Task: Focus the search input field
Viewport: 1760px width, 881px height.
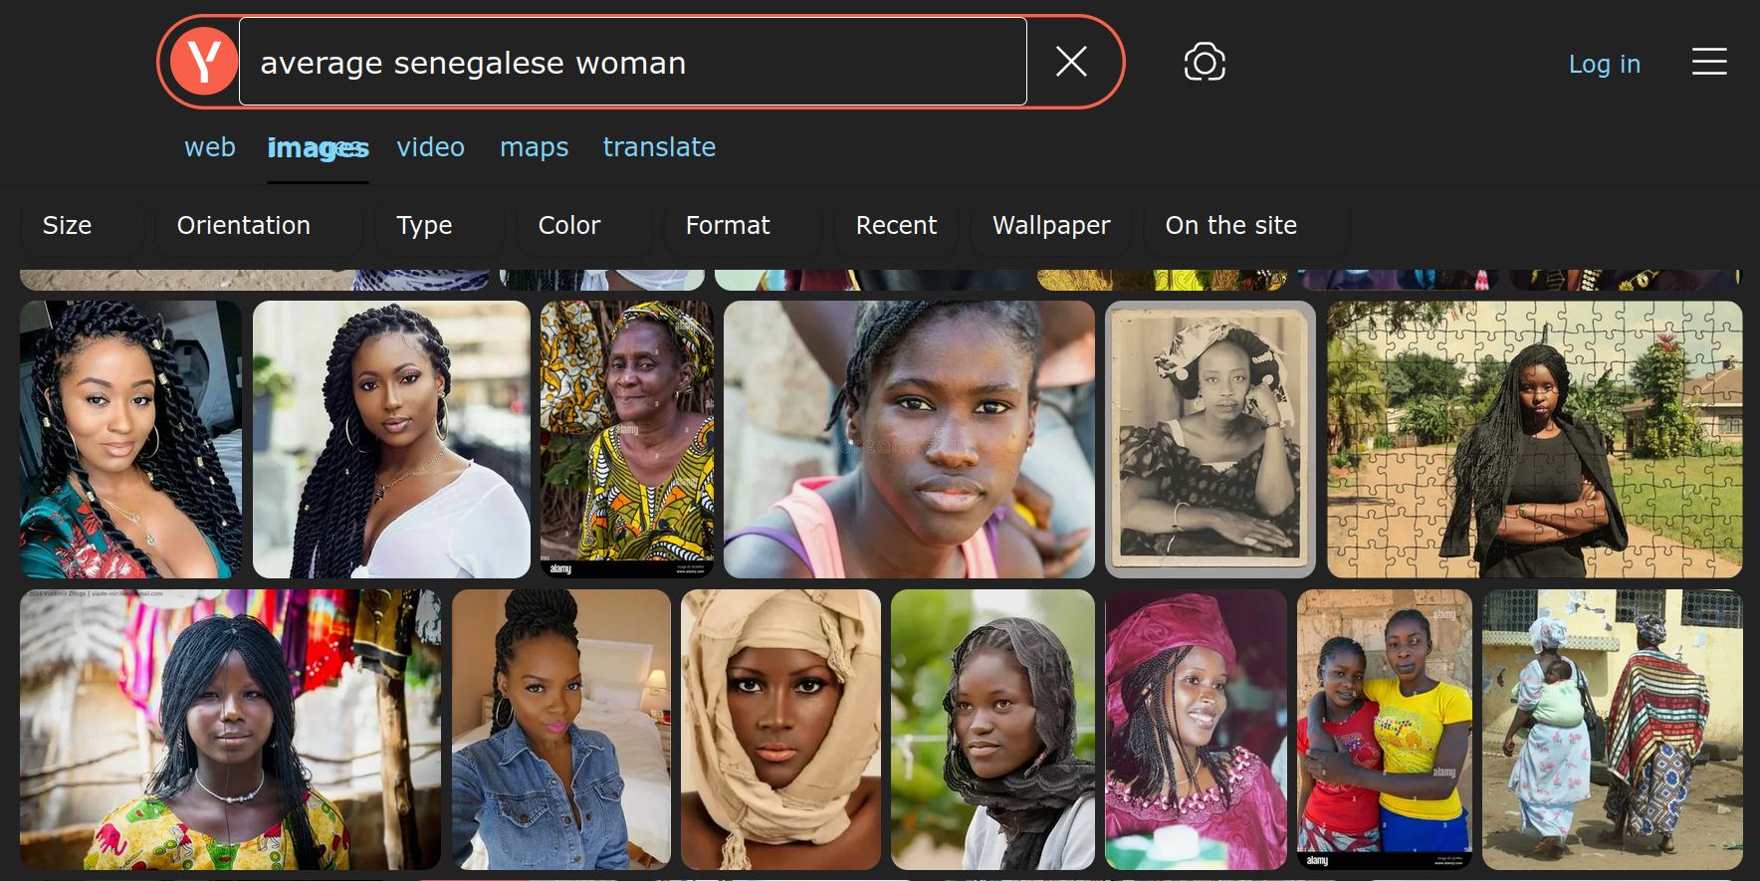Action: [x=633, y=62]
